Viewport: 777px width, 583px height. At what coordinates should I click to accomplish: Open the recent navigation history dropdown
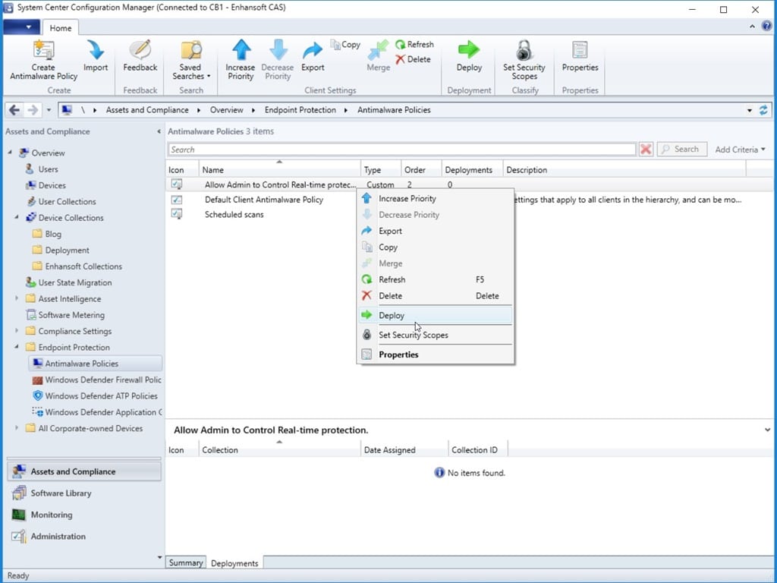(49, 110)
